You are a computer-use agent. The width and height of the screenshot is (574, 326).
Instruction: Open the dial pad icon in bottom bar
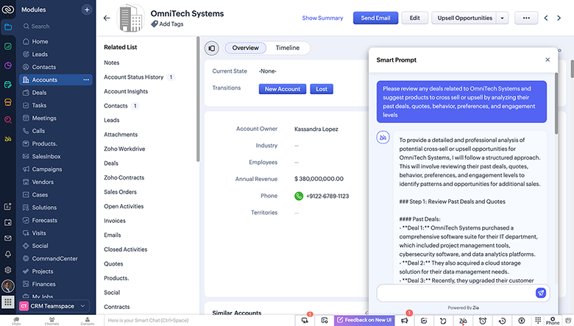[x=538, y=320]
